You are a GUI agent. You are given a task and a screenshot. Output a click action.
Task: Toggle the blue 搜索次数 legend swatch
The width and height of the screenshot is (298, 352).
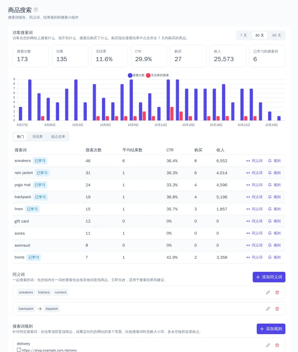(130, 75)
